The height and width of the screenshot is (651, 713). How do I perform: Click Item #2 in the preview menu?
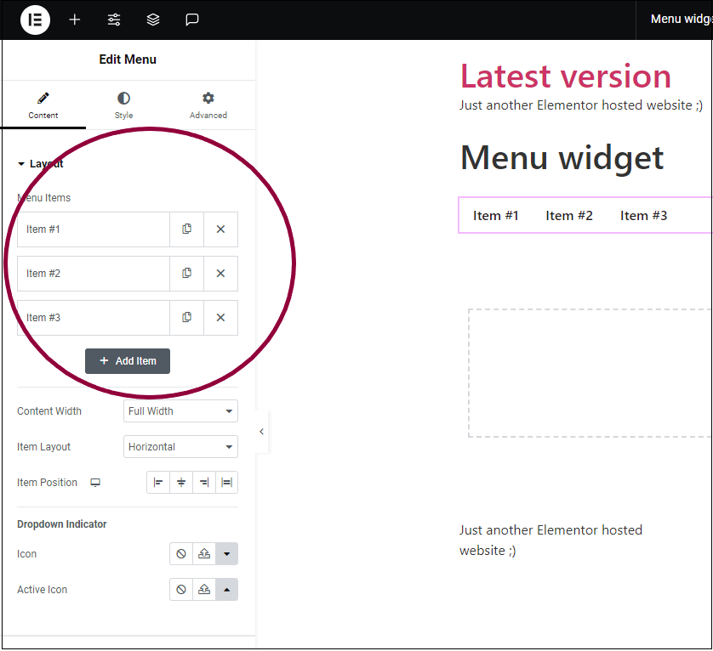pos(569,216)
